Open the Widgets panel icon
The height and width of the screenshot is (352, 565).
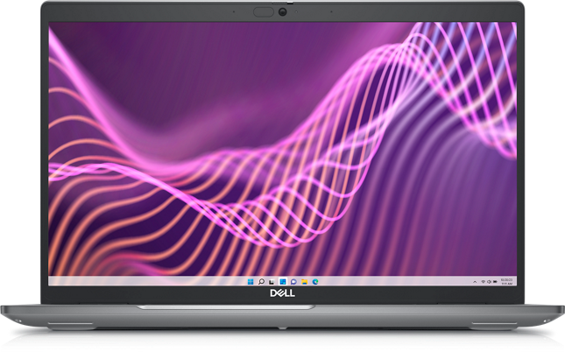tap(282, 282)
